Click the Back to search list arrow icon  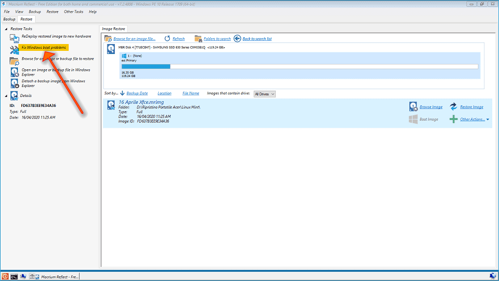[237, 38]
